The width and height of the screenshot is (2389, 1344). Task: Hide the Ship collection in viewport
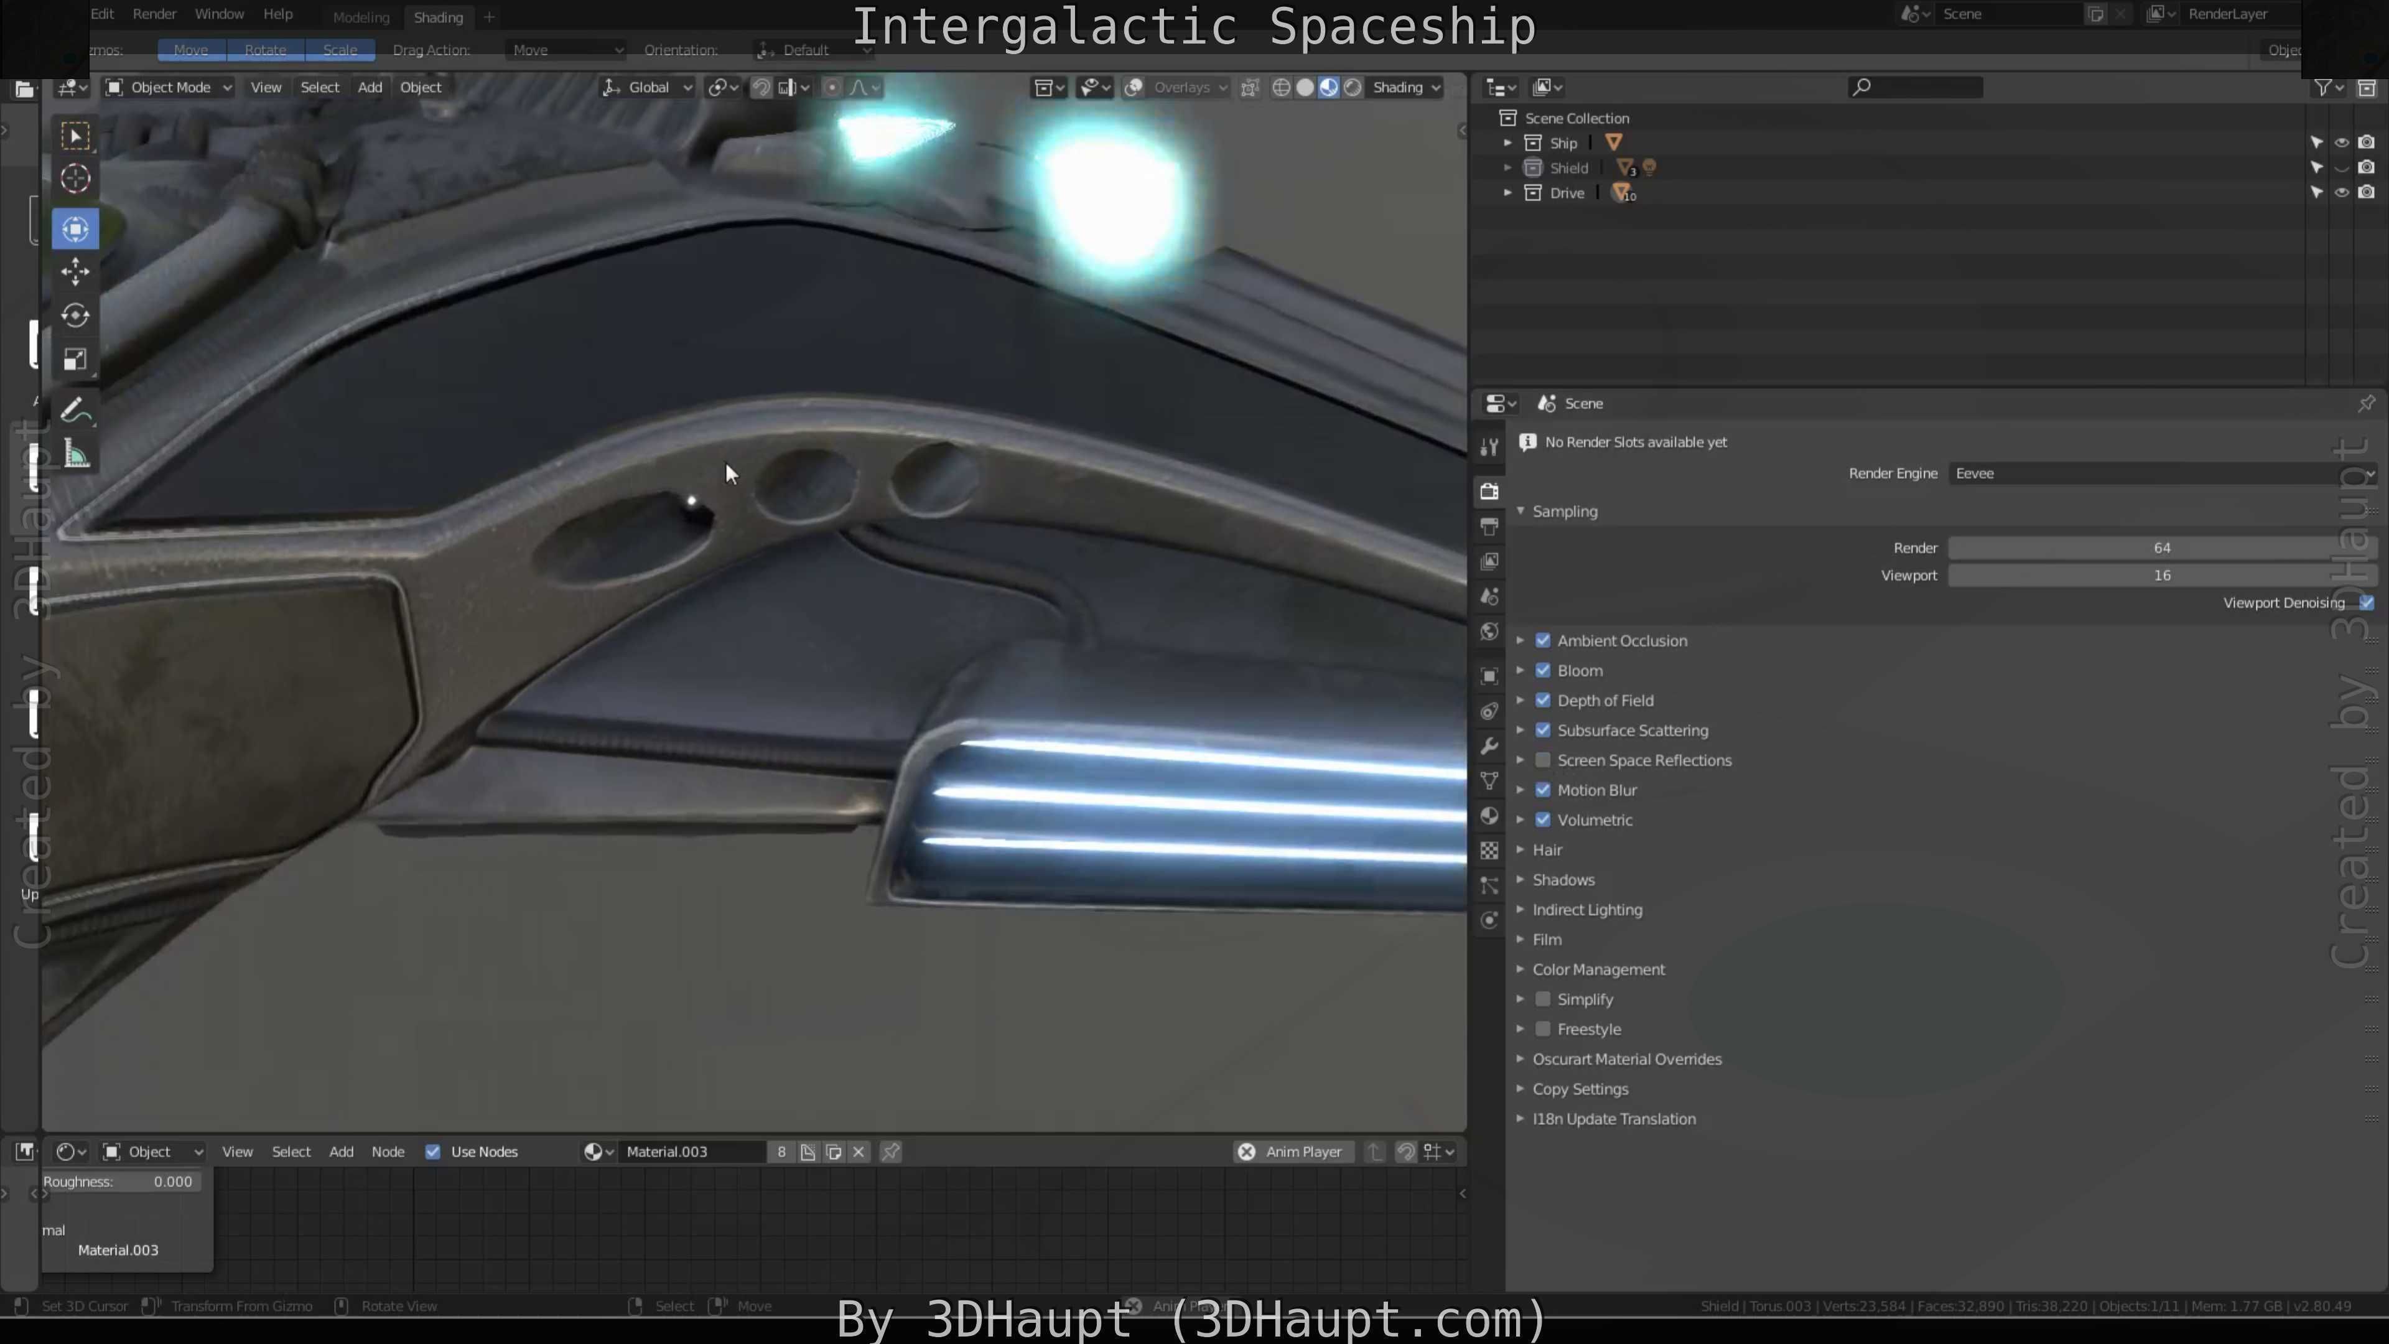pos(2340,143)
